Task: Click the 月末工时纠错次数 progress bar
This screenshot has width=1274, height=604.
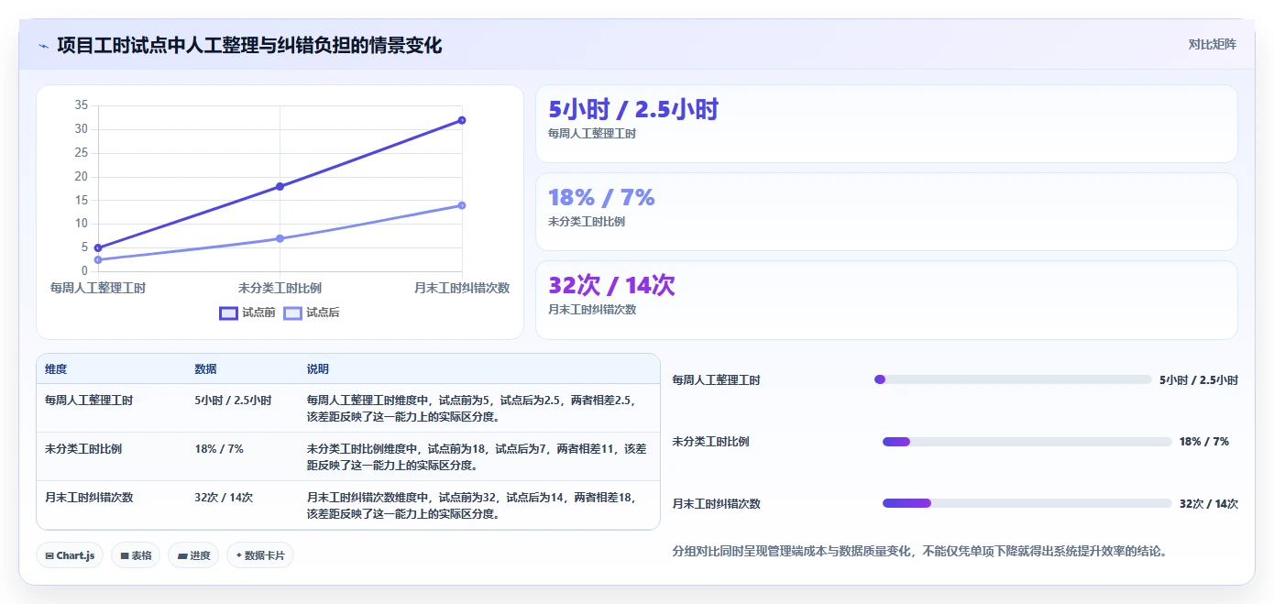Action: 1027,503
